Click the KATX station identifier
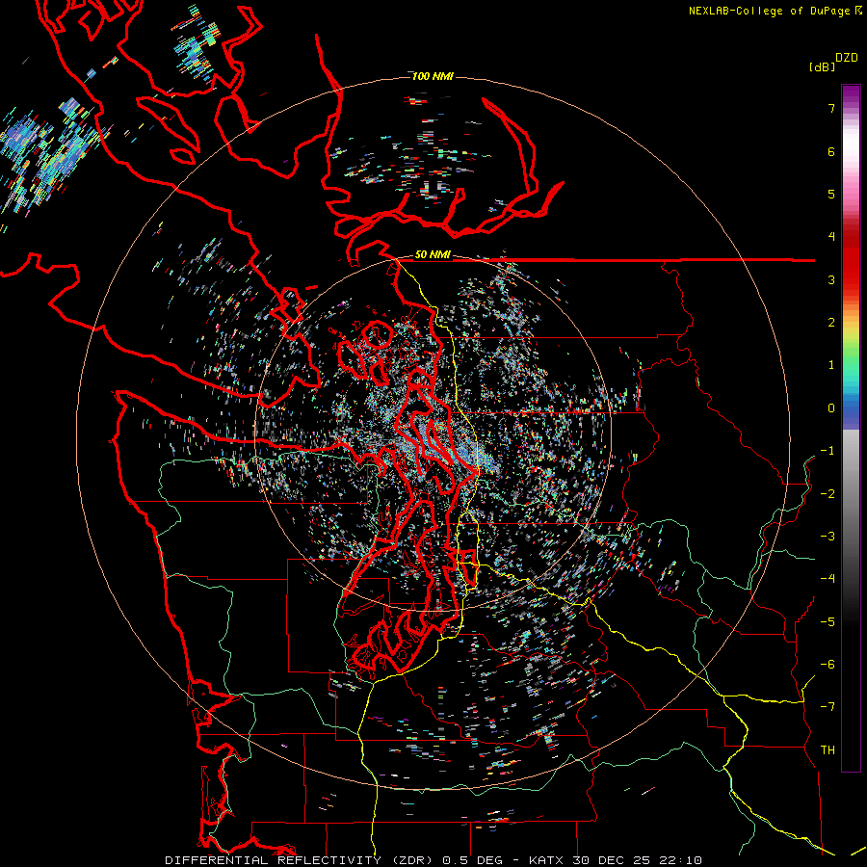867x867 pixels. pyautogui.click(x=546, y=860)
